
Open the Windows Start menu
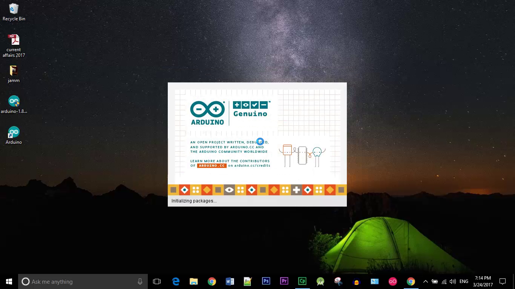pyautogui.click(x=9, y=281)
